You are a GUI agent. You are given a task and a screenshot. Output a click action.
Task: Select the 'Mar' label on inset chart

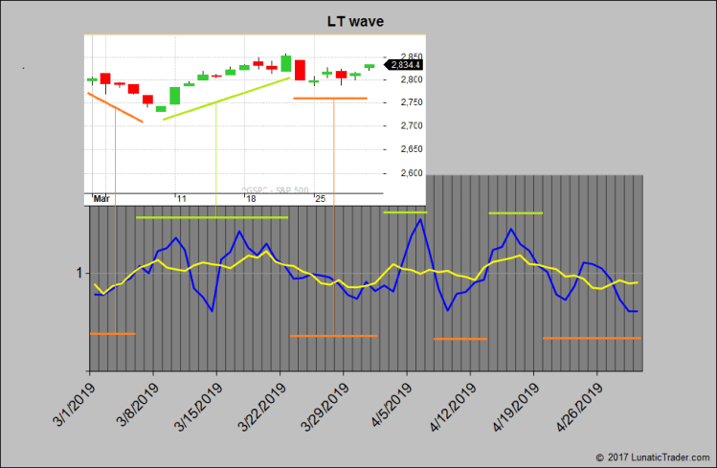[x=101, y=198]
